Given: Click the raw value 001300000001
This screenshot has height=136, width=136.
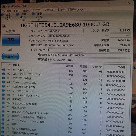Looking at the screenshot, I should pyautogui.click(x=116, y=81).
